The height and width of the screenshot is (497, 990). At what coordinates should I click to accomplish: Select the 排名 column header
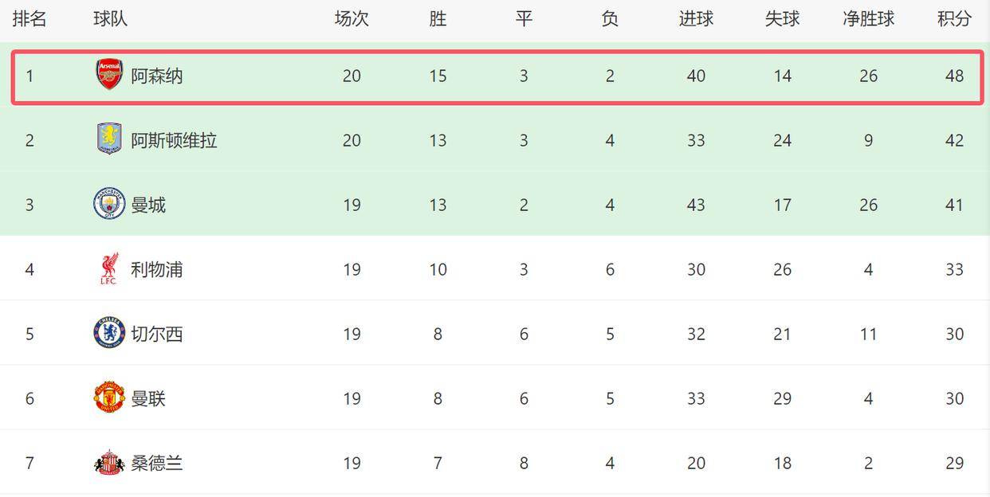pyautogui.click(x=29, y=18)
